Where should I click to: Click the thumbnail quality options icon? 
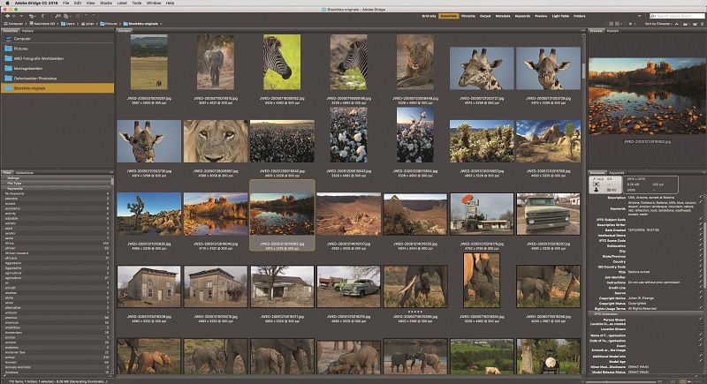[618, 24]
